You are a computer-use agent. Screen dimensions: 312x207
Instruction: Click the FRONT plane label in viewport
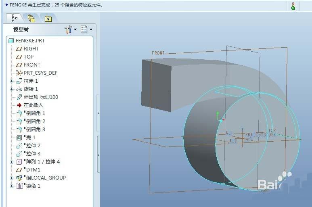click(158, 53)
